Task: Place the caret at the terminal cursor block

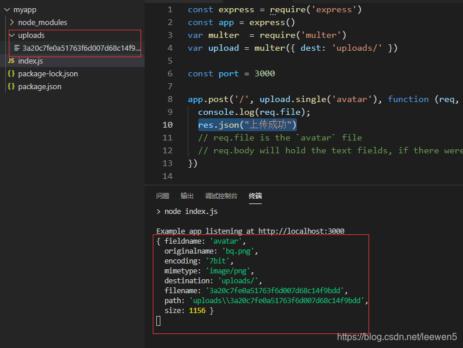Action: pos(158,321)
